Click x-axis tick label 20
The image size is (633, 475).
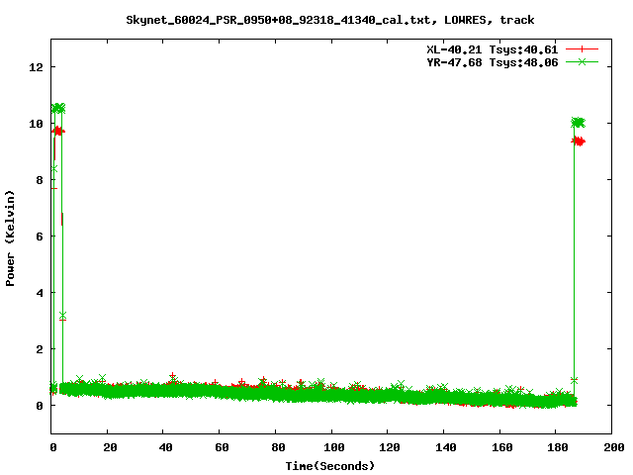(110, 447)
